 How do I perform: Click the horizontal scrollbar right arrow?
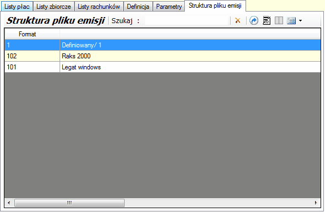(x=316, y=203)
